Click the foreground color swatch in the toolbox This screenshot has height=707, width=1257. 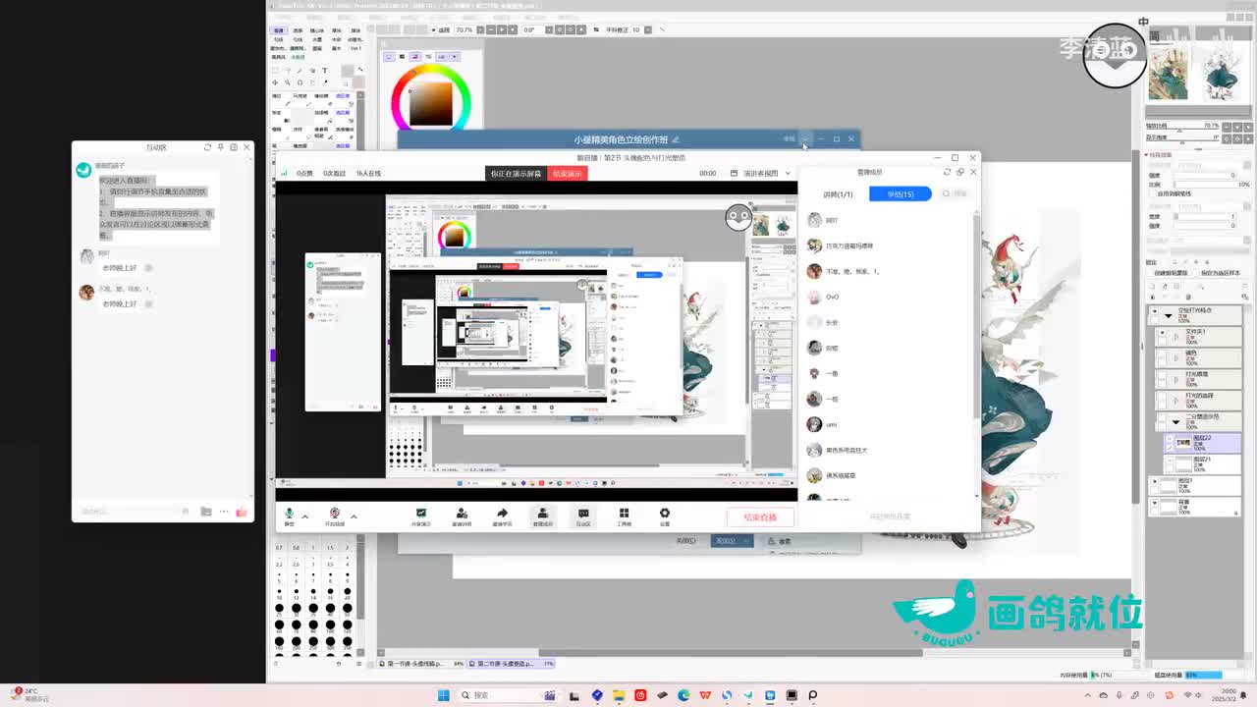[347, 71]
